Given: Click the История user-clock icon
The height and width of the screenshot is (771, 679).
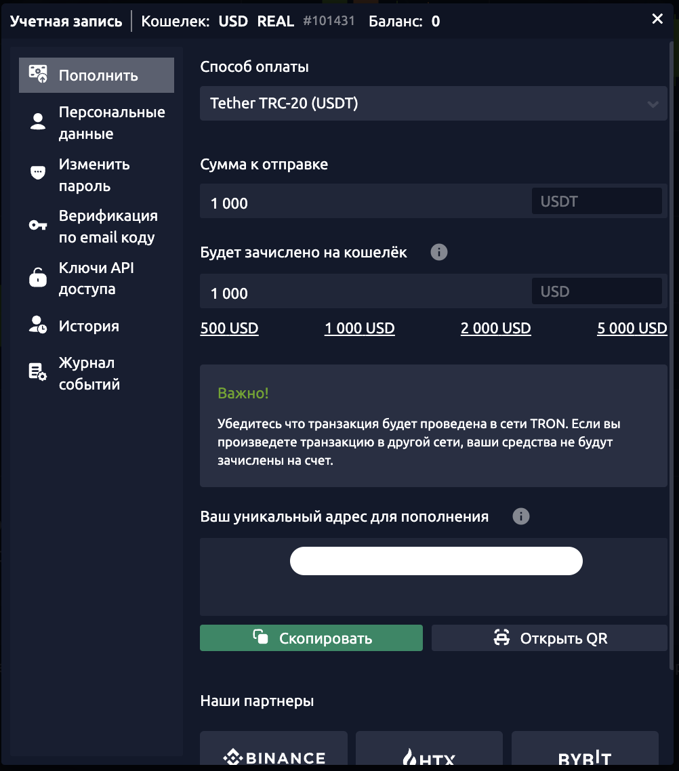Looking at the screenshot, I should 38,325.
